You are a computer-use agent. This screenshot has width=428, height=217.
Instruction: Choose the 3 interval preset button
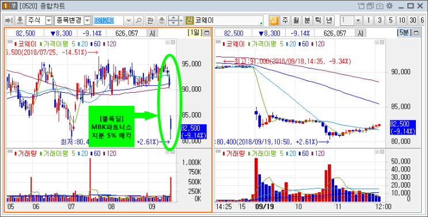coord(380,20)
